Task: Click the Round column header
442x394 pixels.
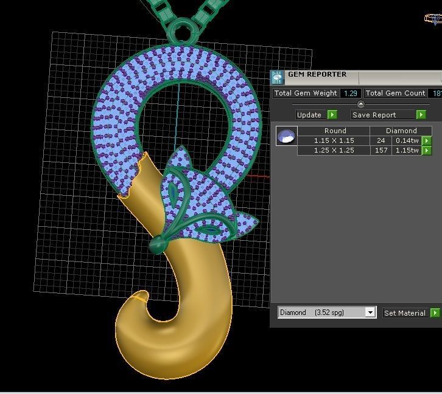Action: tap(334, 131)
